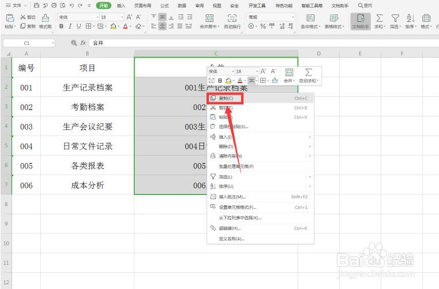Image resolution: width=439 pixels, height=289 pixels.
Task: Switch to the Insert (插入) tab
Action: [121, 6]
